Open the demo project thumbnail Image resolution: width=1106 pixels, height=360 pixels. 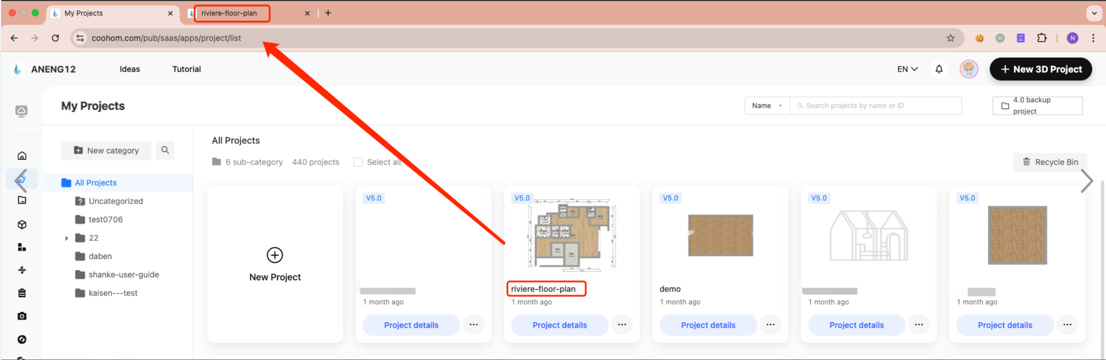tap(720, 235)
